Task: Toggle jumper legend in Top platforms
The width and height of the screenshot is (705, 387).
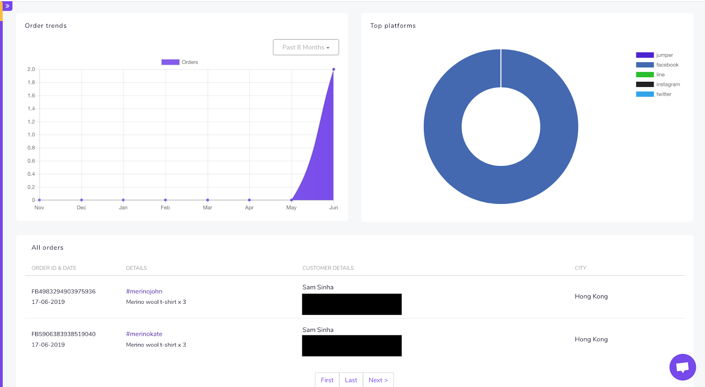Action: pyautogui.click(x=654, y=55)
